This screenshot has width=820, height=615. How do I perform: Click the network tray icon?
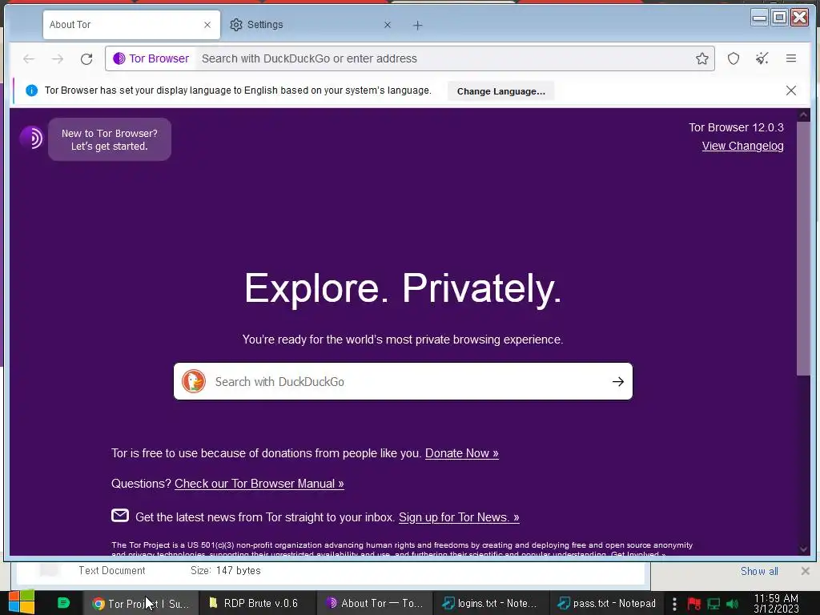(x=713, y=604)
